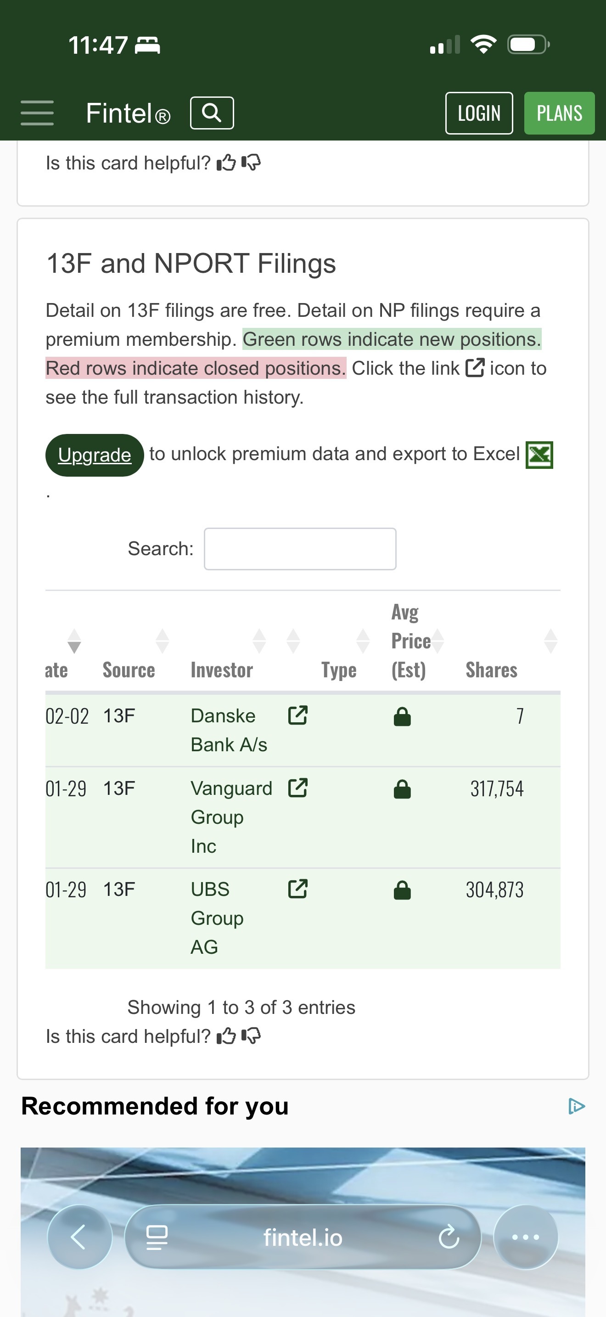Open the page reader menu icon
Image resolution: width=606 pixels, height=1317 pixels.
click(x=157, y=1237)
